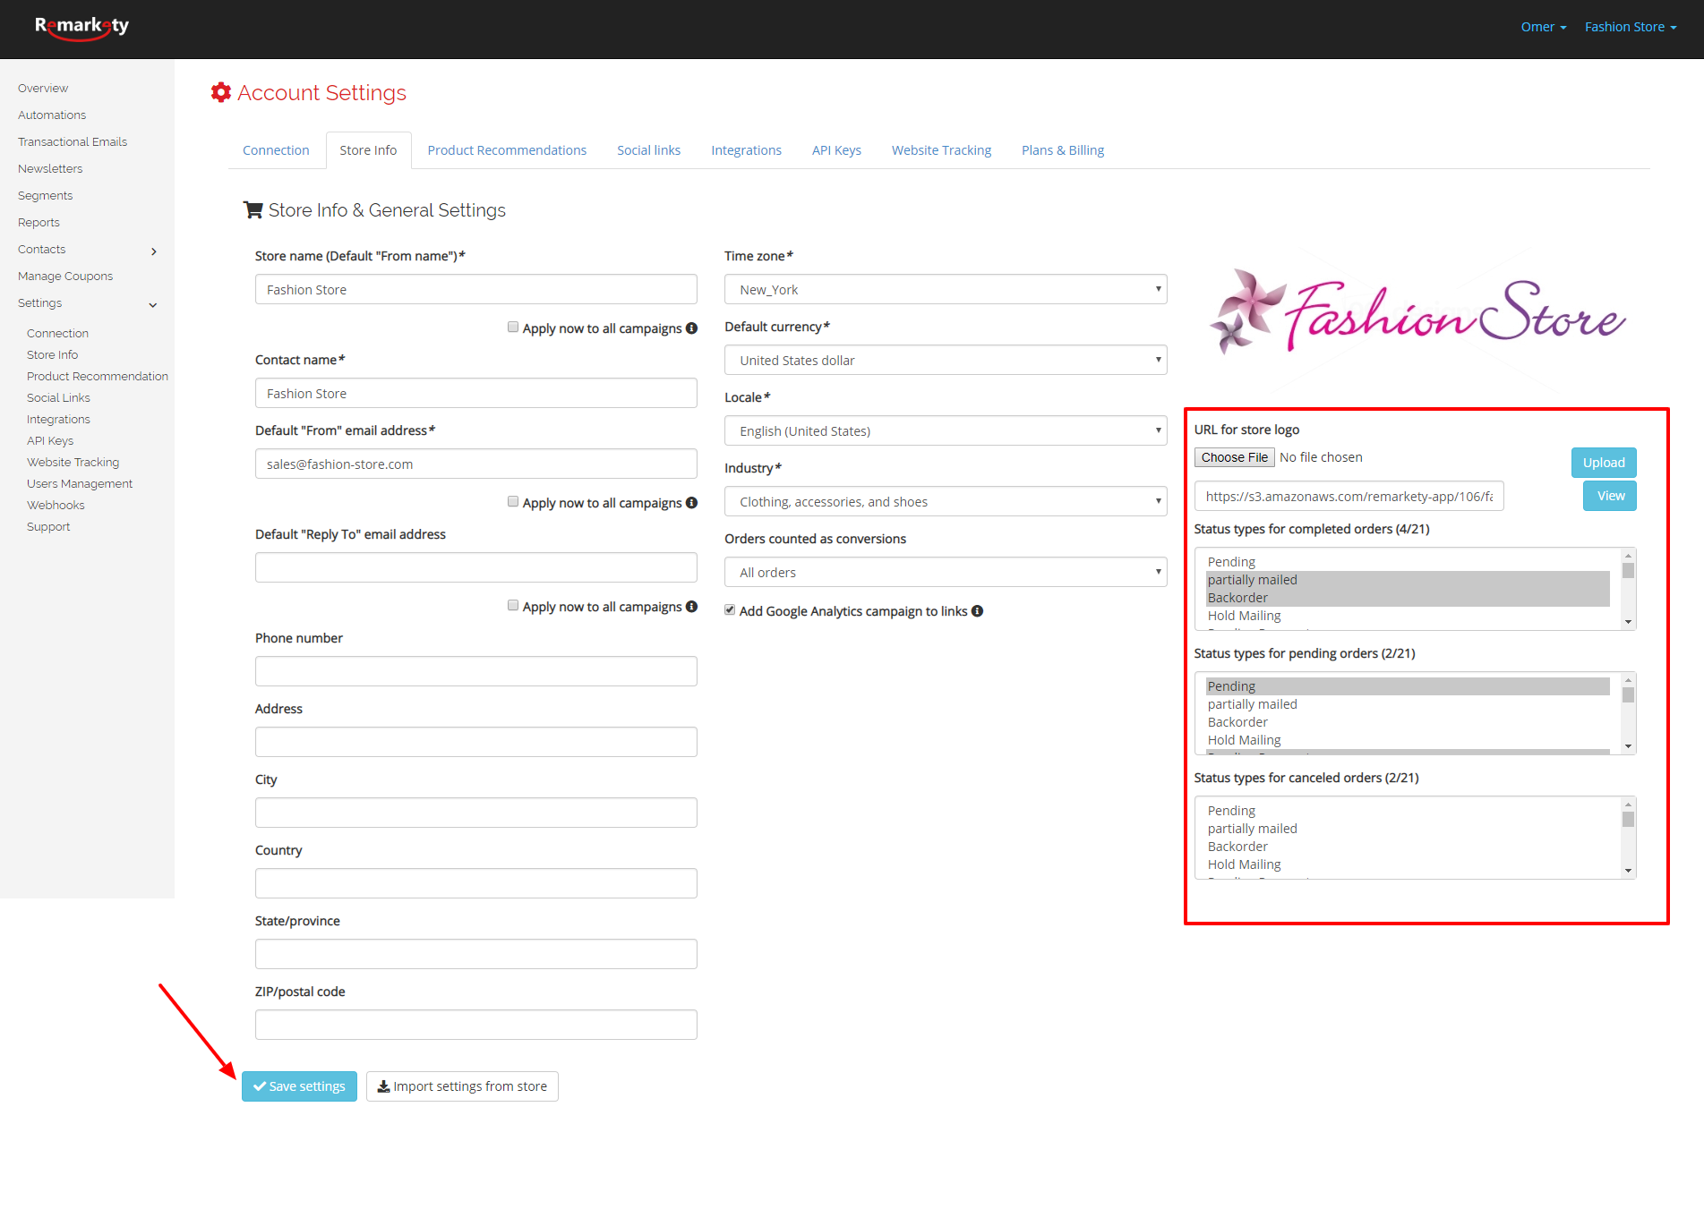Click Import settings from store button
This screenshot has height=1209, width=1704.
pos(462,1086)
